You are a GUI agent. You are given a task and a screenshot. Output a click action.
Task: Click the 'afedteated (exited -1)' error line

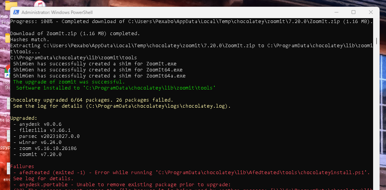point(192,173)
